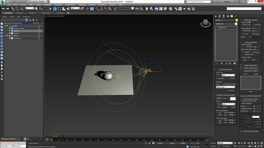Activate the Select and Scale tool
This screenshot has width=264, height=148.
point(64,9)
